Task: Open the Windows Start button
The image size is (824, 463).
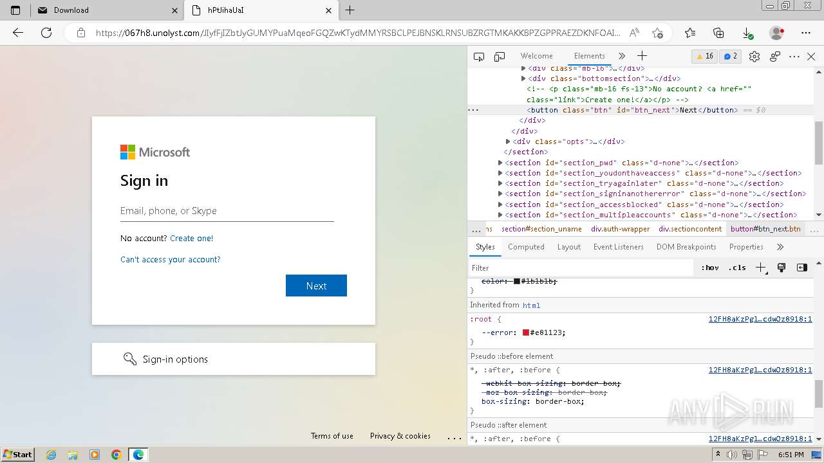Action: tap(18, 454)
